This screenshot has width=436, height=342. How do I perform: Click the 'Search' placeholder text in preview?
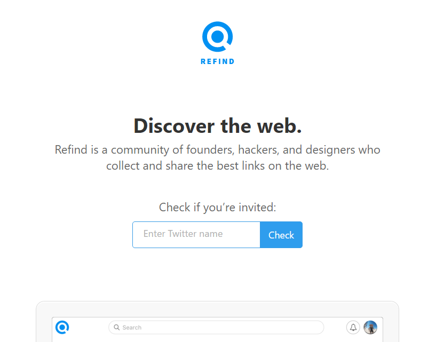132,328
